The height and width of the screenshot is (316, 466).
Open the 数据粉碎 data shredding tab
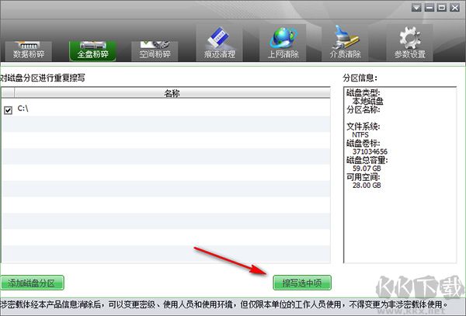point(29,50)
